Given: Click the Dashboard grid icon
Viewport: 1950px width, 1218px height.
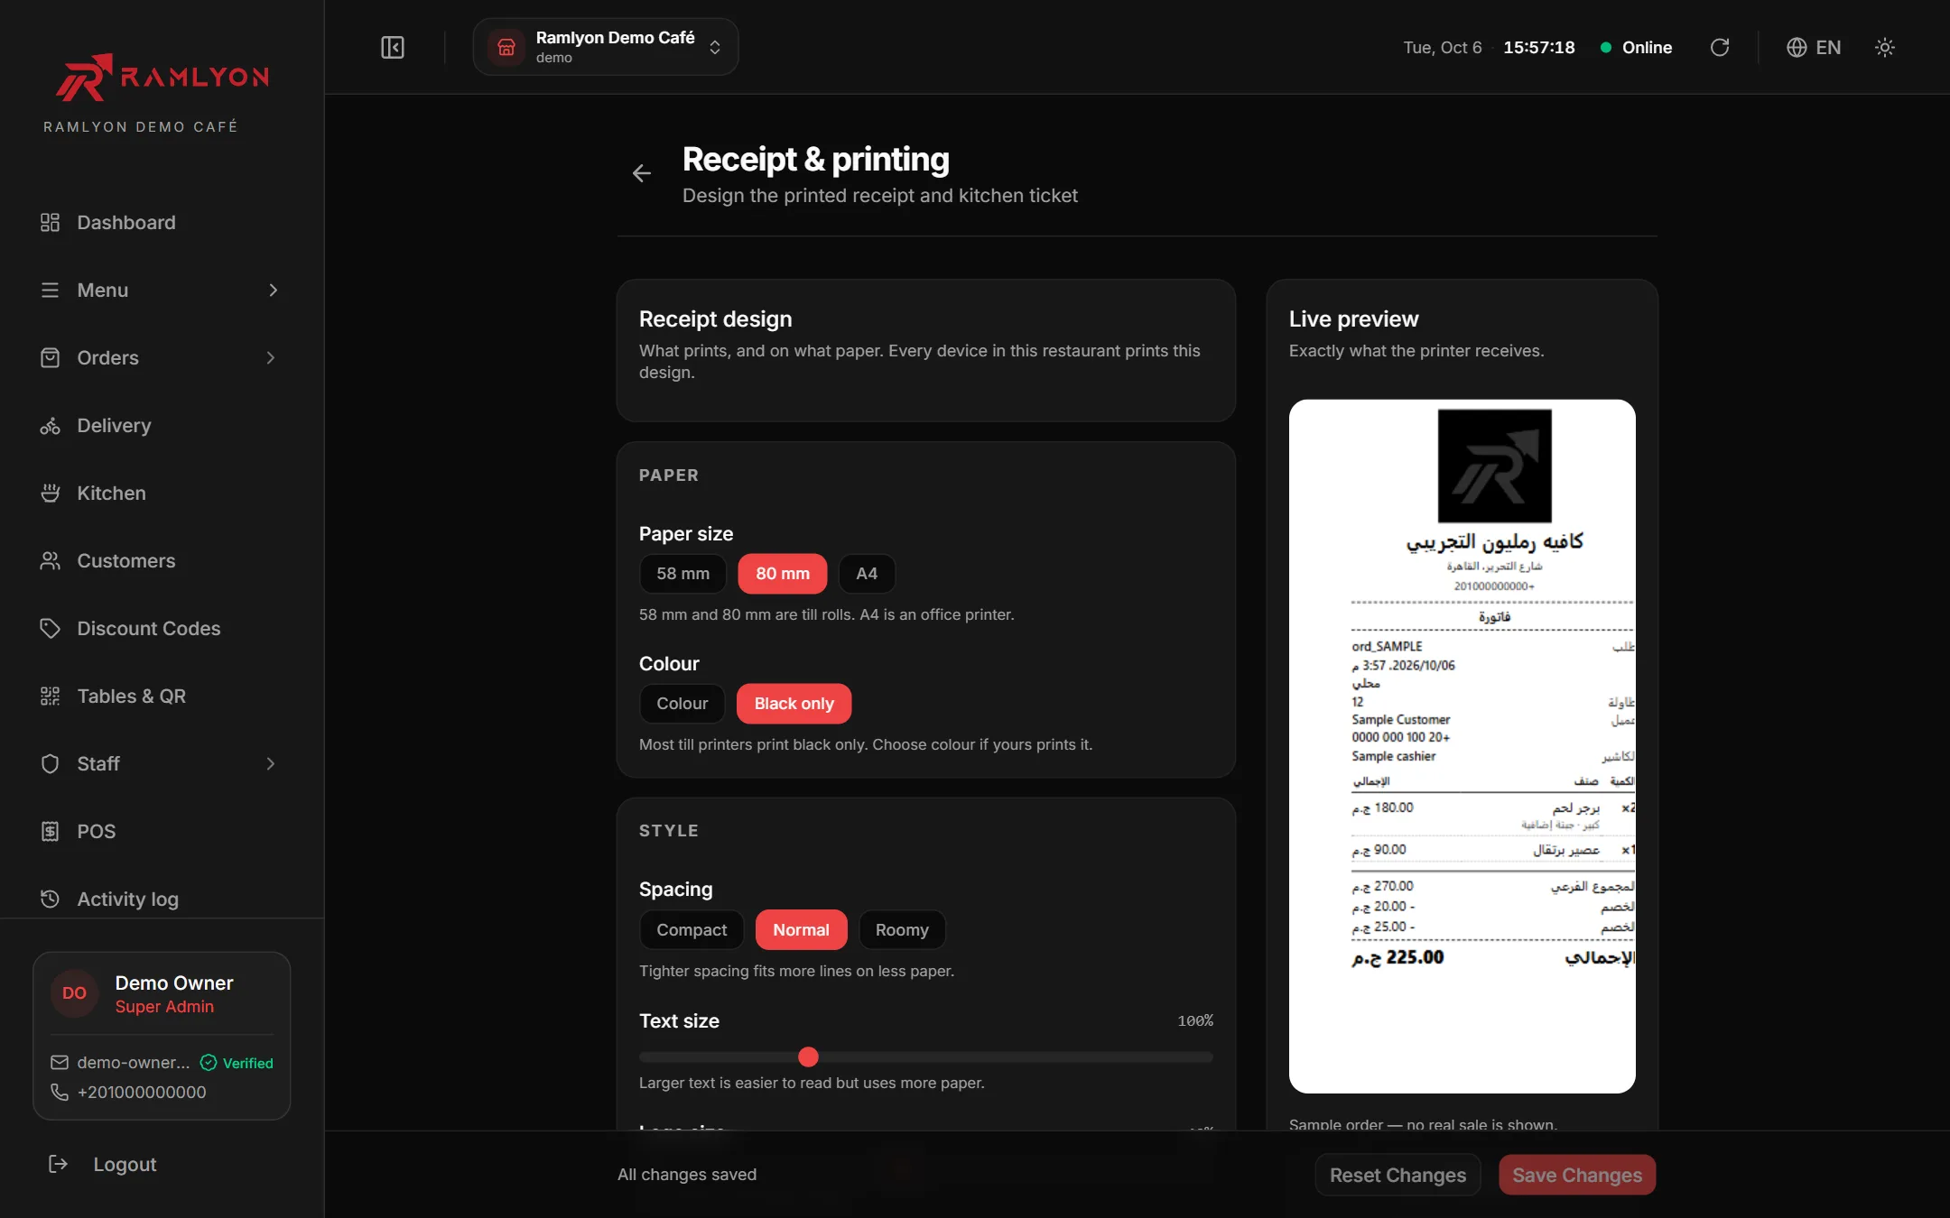Looking at the screenshot, I should tap(50, 222).
